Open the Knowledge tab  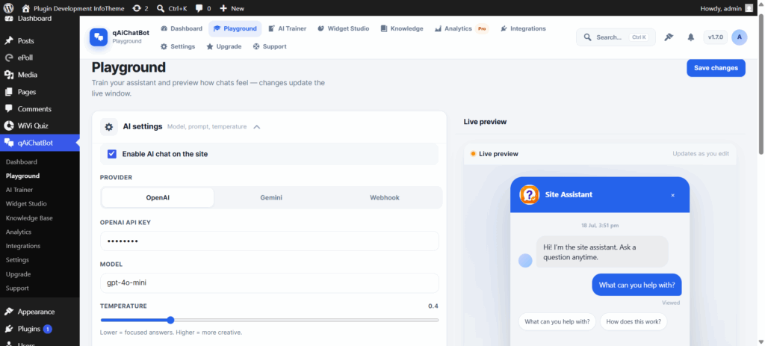pyautogui.click(x=401, y=29)
